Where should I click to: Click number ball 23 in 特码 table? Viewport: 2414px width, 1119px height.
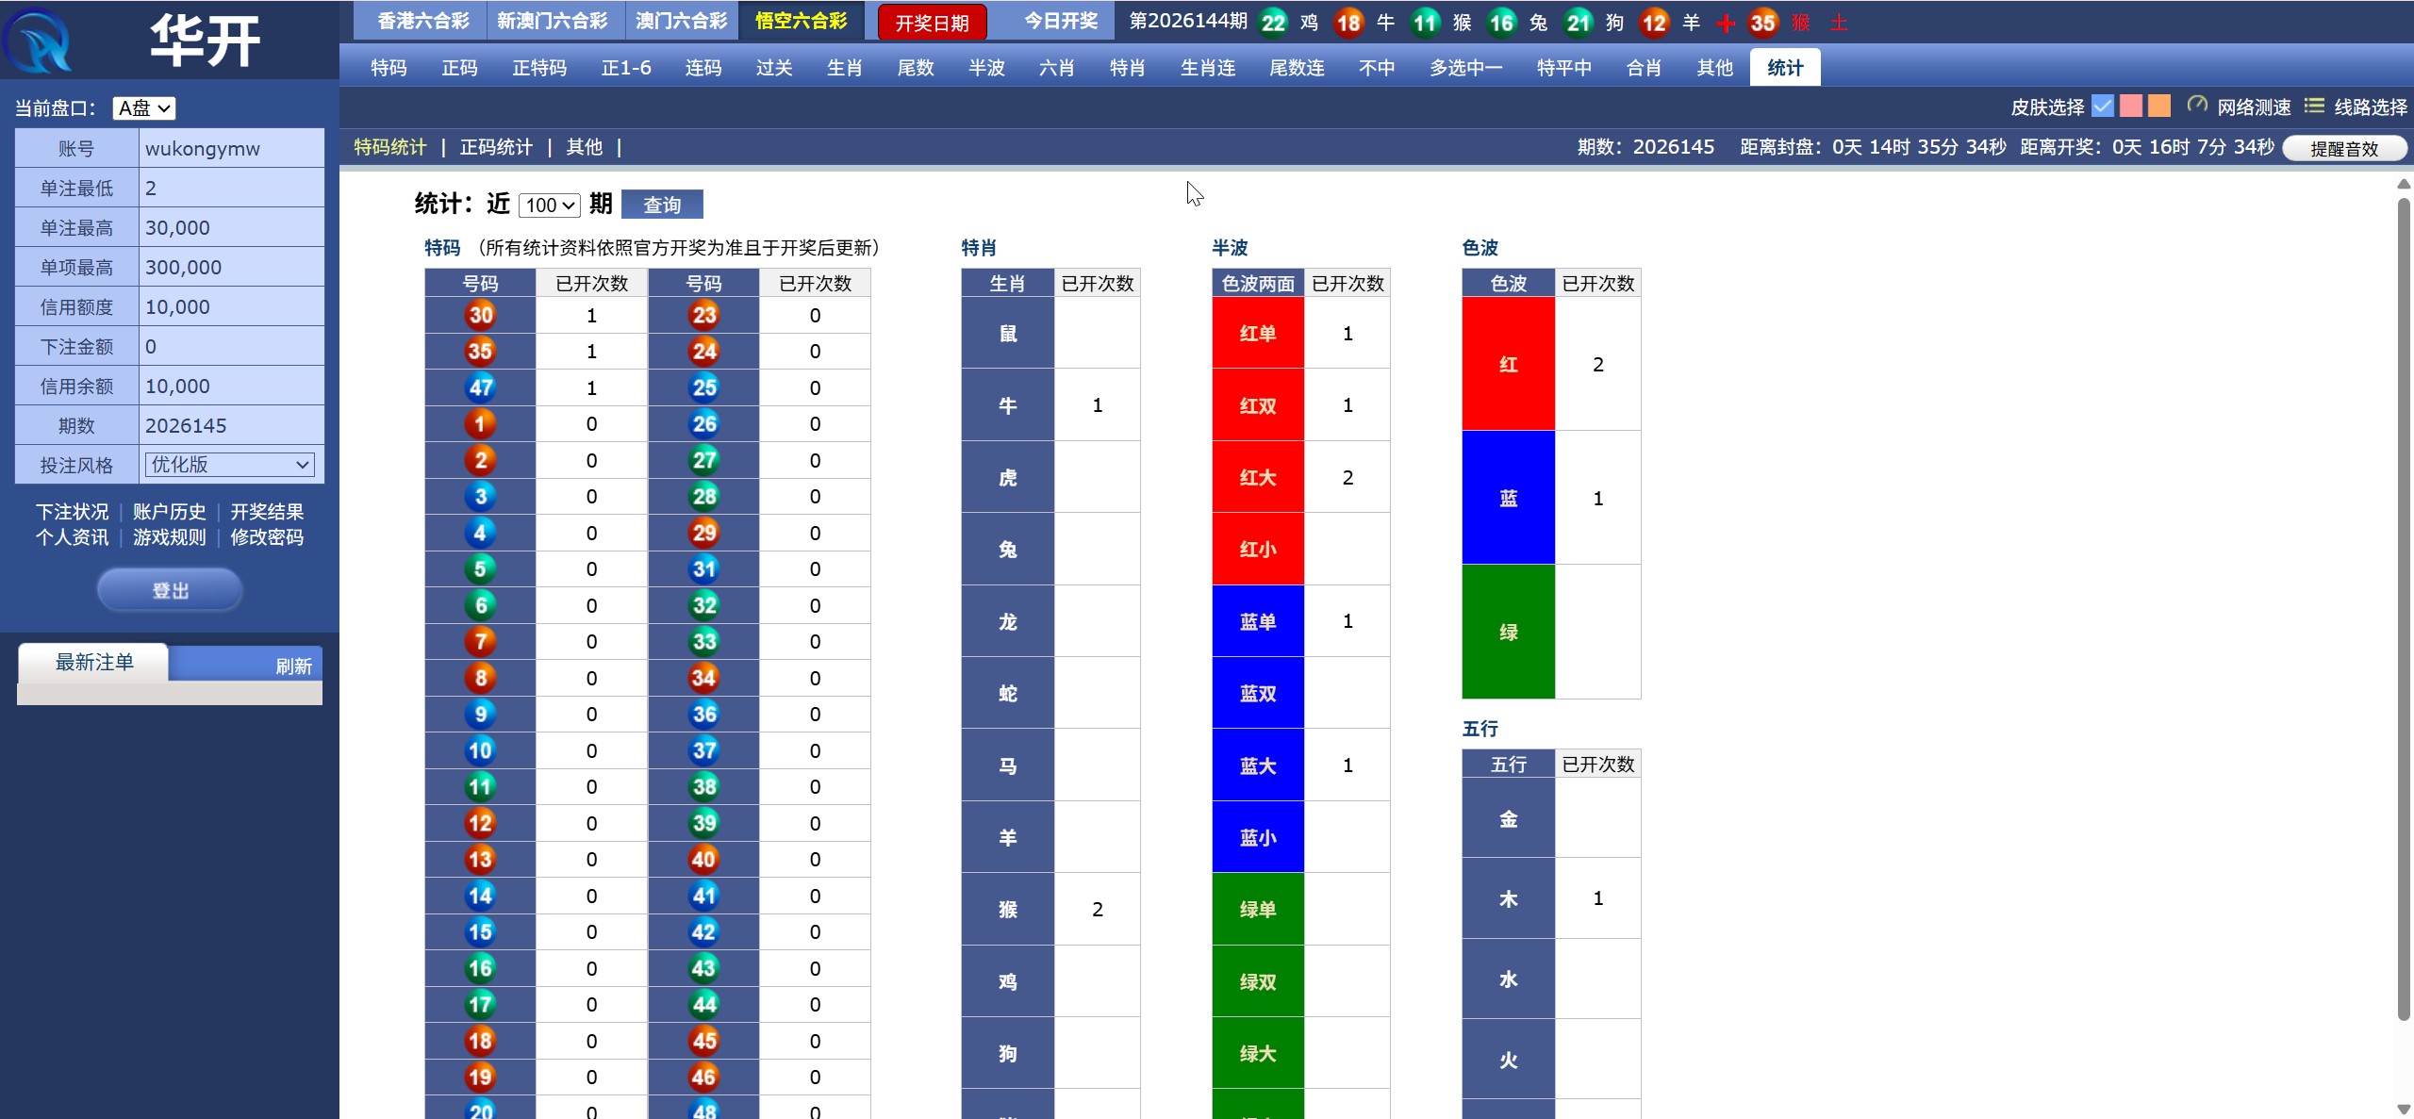[x=703, y=315]
